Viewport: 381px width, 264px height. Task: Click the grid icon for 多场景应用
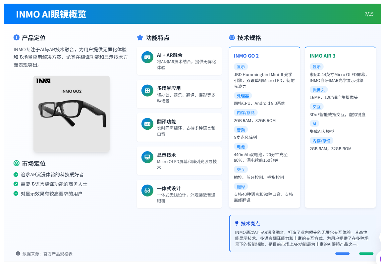pos(147,91)
